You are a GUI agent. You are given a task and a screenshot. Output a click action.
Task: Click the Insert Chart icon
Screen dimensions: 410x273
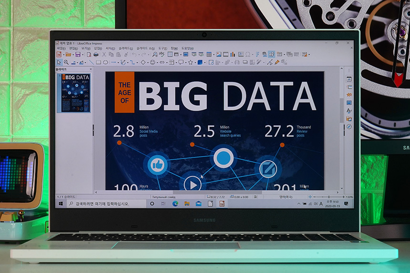233,54
